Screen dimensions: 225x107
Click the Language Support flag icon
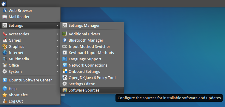(65, 59)
